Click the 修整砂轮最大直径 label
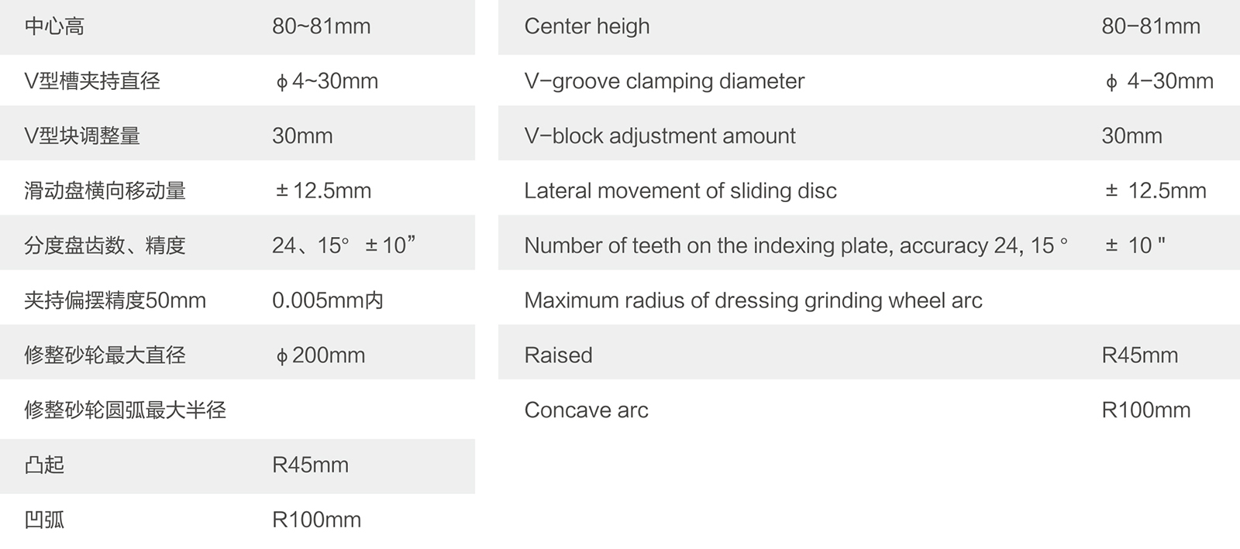The height and width of the screenshot is (549, 1240). (105, 355)
